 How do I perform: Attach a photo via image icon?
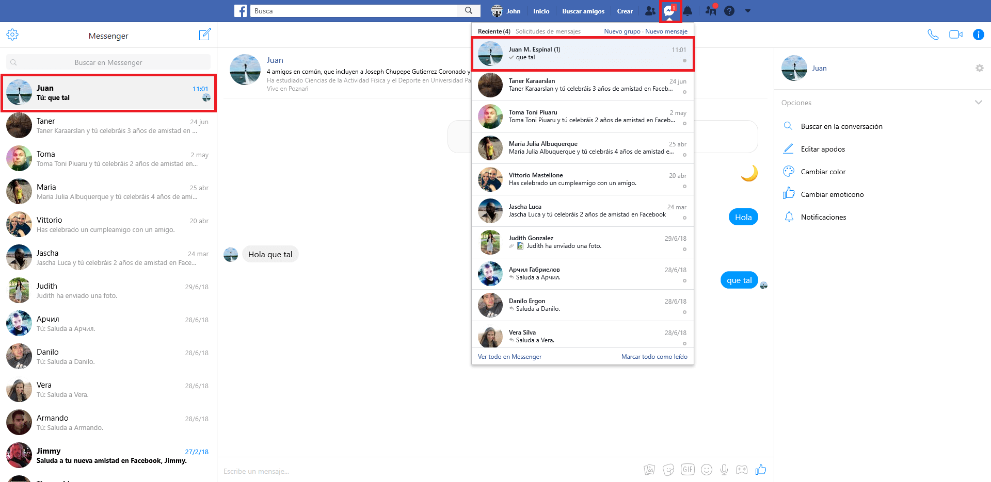tap(649, 470)
